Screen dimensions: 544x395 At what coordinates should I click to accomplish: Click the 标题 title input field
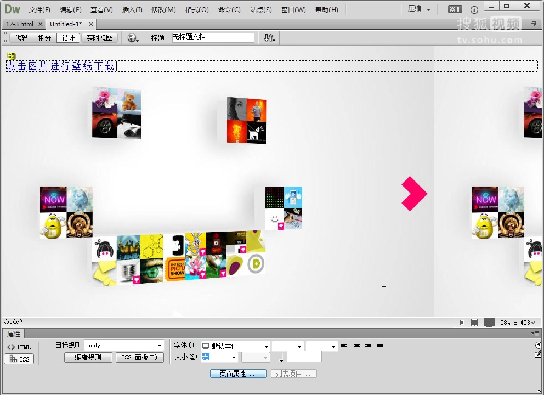213,37
